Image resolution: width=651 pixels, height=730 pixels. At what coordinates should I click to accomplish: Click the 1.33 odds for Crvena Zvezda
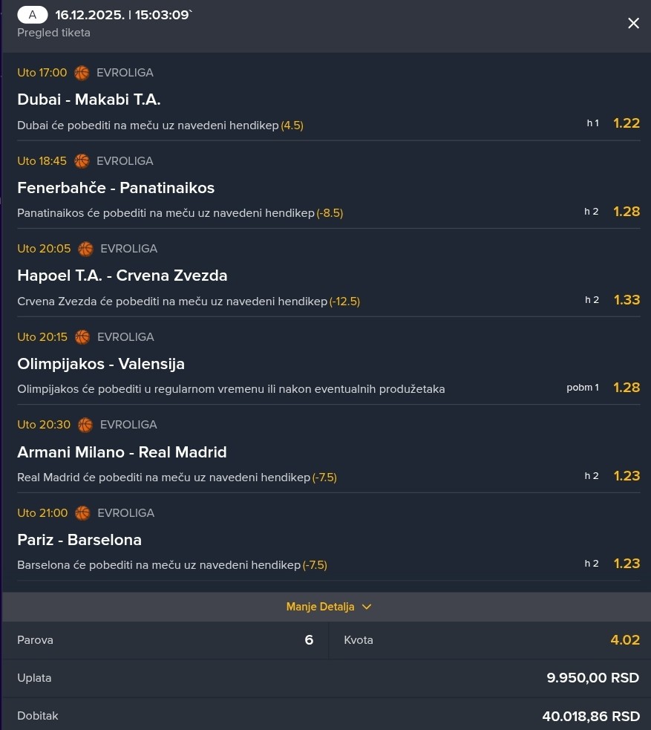click(626, 300)
